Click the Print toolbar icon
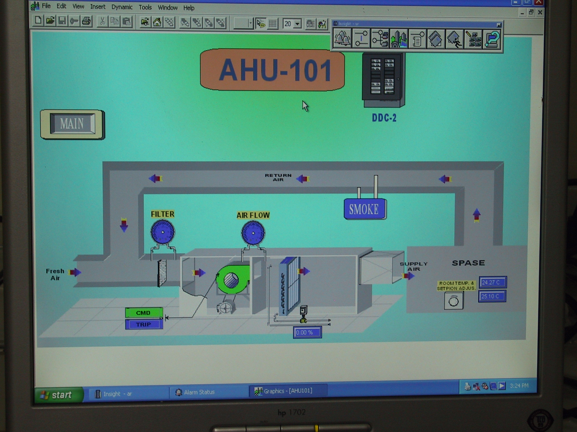 pyautogui.click(x=86, y=21)
